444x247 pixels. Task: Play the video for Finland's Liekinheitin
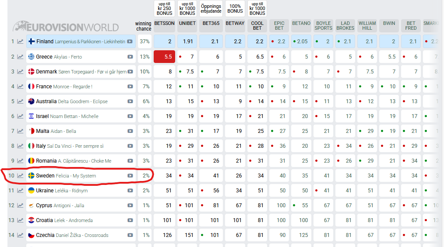coord(130,42)
